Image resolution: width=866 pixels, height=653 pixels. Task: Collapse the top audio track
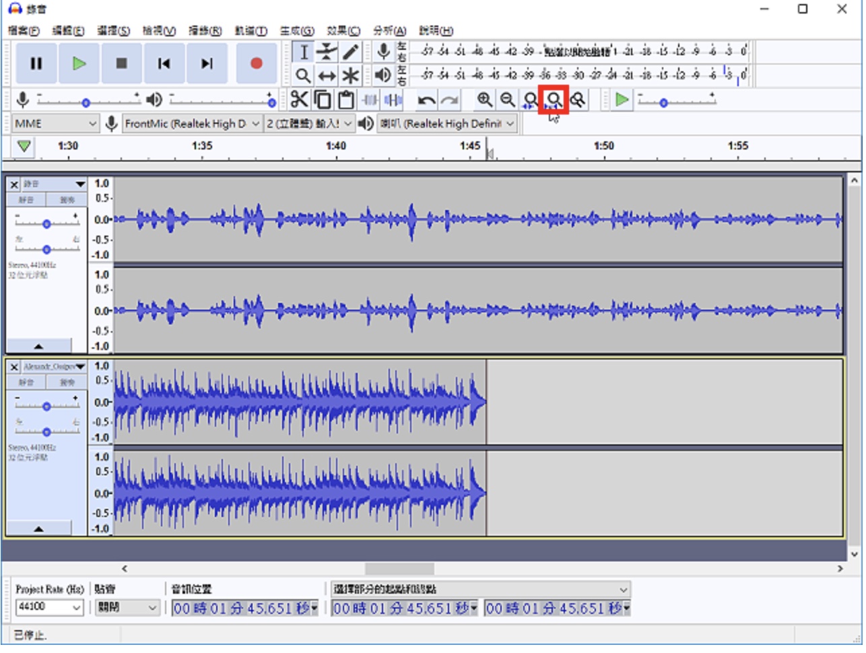(38, 346)
